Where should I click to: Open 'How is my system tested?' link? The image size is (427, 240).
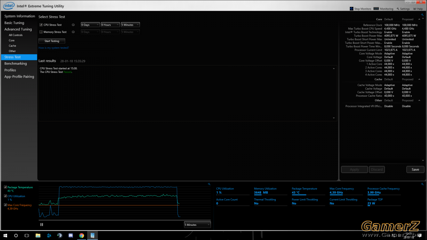pos(54,48)
